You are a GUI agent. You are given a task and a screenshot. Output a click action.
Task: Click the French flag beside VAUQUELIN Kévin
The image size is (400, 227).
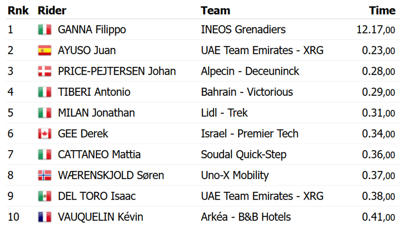(44, 217)
